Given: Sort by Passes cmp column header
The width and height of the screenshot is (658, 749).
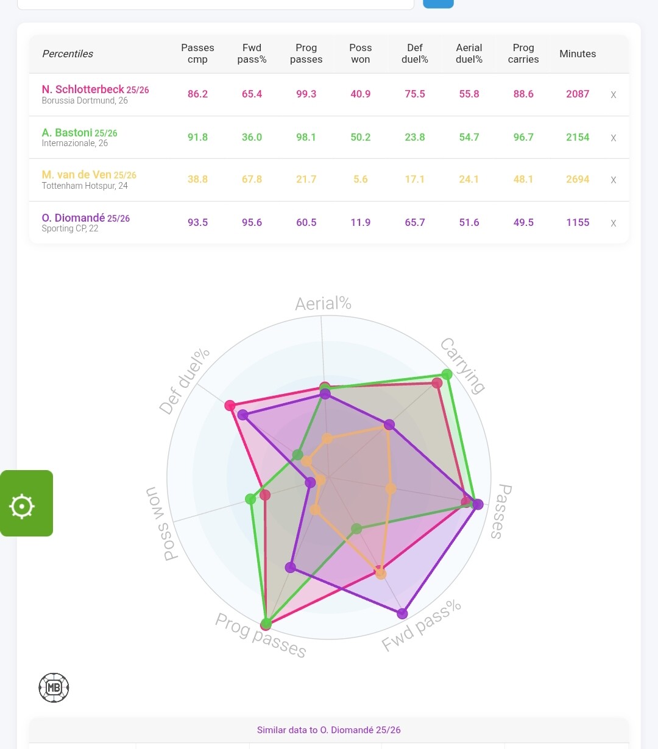Looking at the screenshot, I should click(x=197, y=54).
